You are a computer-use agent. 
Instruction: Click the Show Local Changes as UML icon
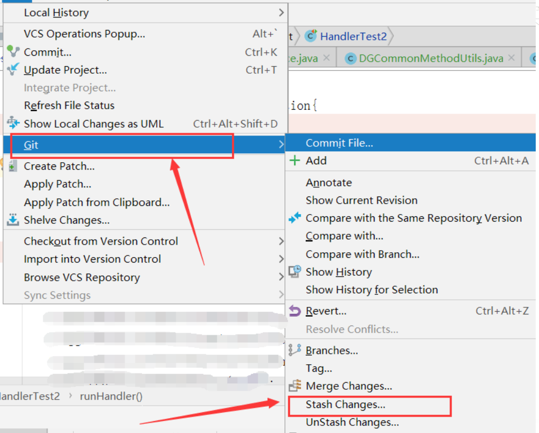point(13,123)
